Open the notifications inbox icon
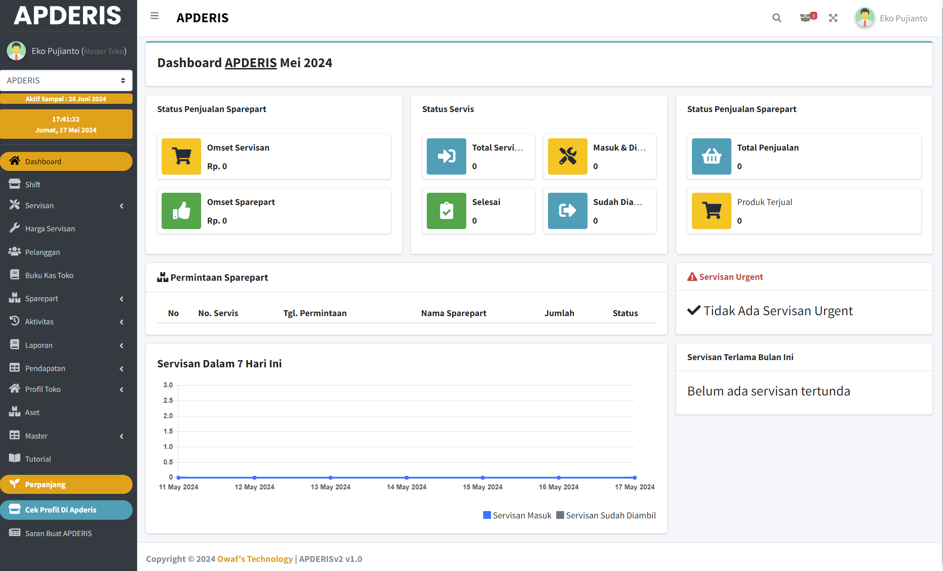 805,18
